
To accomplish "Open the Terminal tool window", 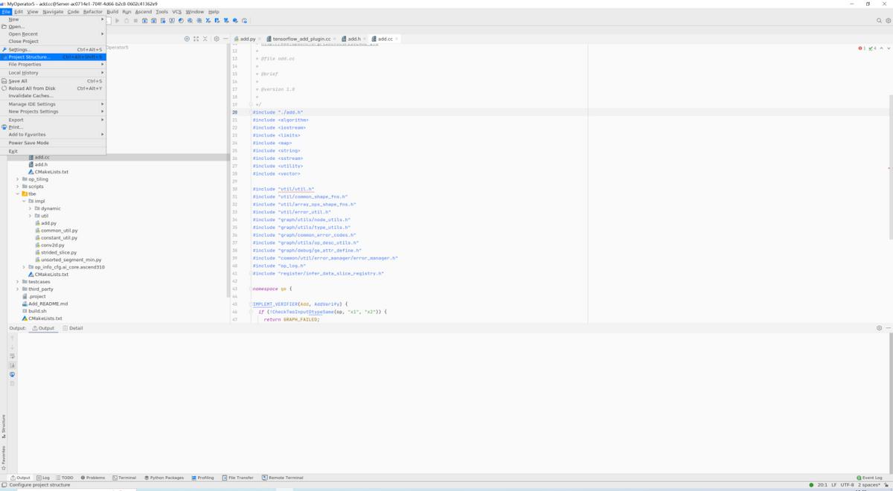I will pos(124,478).
